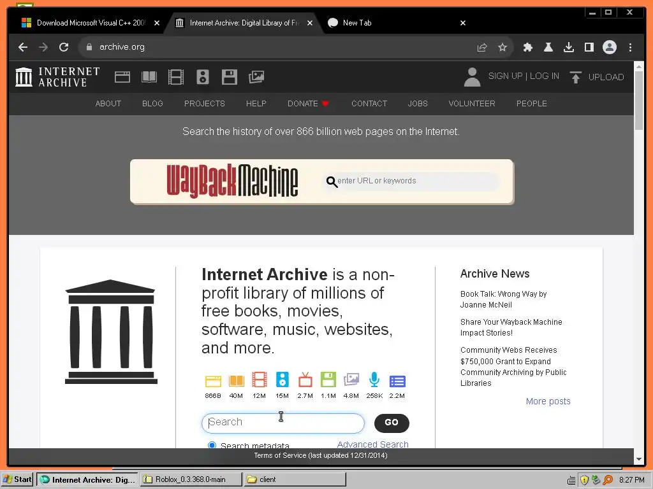Open Share Your Wayback Machine Impact Stories
This screenshot has height=489, width=653.
(511, 327)
